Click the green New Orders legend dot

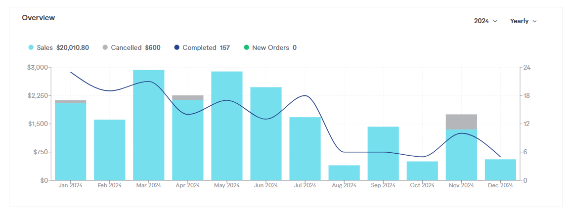(246, 48)
